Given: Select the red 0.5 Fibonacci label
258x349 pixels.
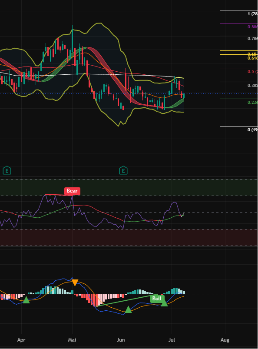Looking at the screenshot, I should 253,71.
